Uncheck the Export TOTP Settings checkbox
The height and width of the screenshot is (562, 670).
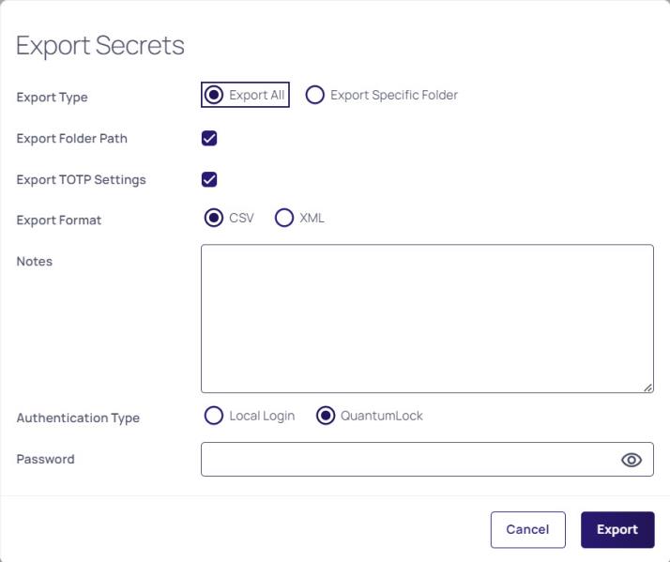click(x=209, y=179)
